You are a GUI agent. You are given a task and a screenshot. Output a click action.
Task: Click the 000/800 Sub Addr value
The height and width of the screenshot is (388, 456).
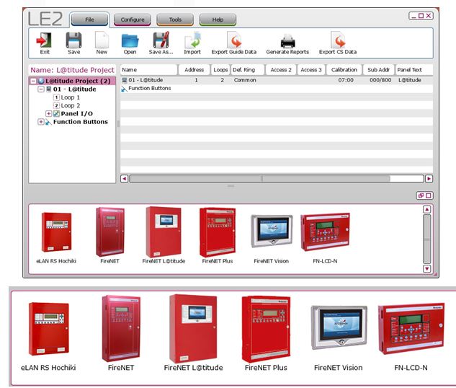coord(380,80)
